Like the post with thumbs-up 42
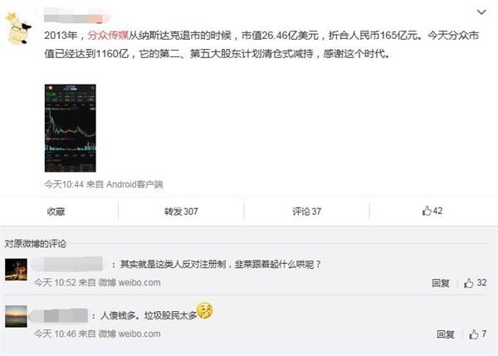498x356 pixels. pos(432,211)
